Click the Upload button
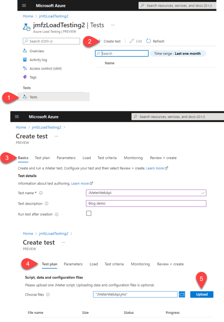 coord(202,294)
